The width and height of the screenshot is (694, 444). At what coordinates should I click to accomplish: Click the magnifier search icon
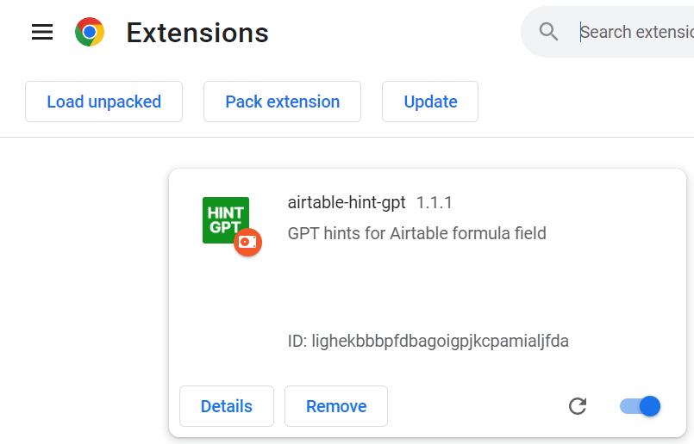549,33
